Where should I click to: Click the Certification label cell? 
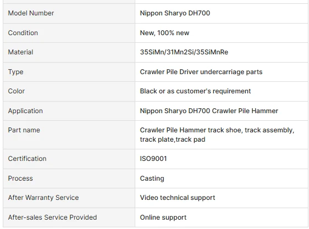point(69,159)
